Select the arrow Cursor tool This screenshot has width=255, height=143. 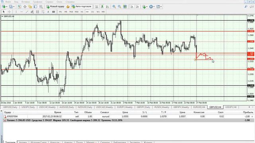coord(4,12)
